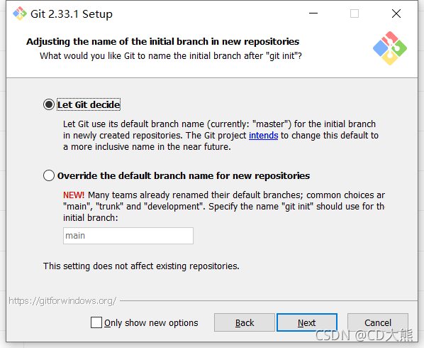Abort the installation with the Cancel button

tap(378, 322)
